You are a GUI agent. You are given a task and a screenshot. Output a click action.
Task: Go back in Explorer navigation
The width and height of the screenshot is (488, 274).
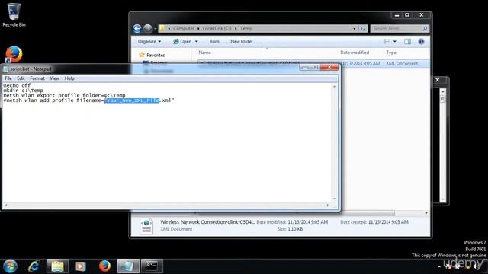[137, 29]
